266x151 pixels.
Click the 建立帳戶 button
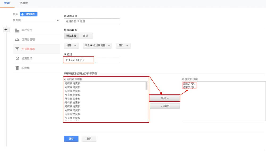[29, 14]
